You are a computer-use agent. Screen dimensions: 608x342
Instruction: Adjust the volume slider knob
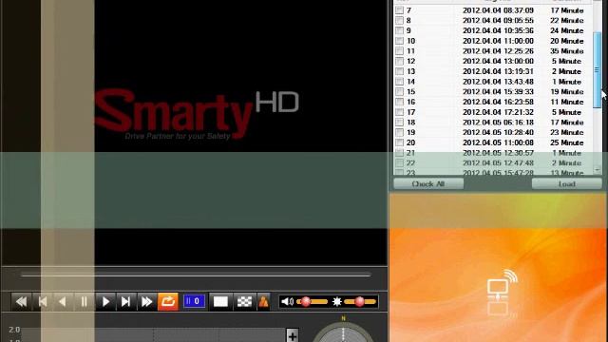point(306,302)
